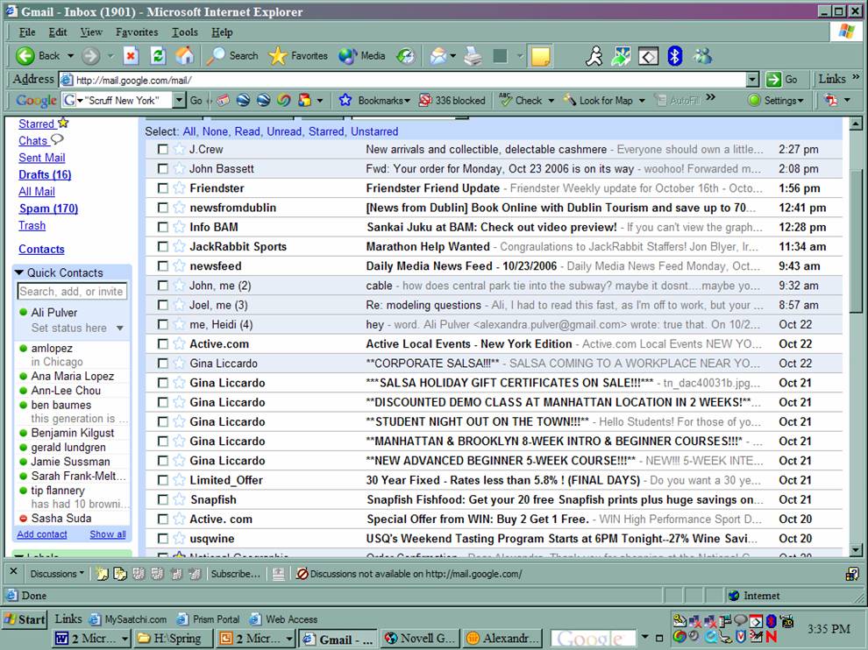The height and width of the screenshot is (650, 868).
Task: Click the Look for Map button
Action: 598,100
